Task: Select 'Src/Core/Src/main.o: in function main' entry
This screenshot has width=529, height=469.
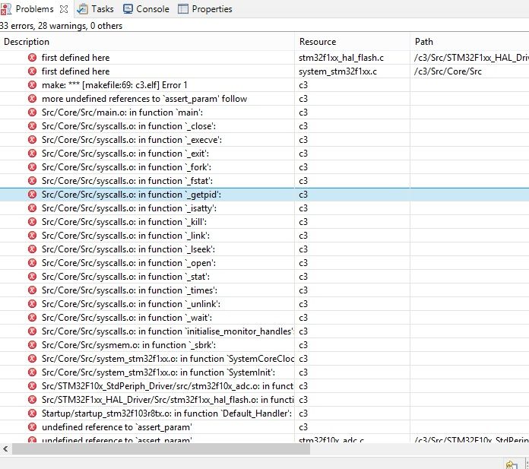Action: tap(122, 112)
